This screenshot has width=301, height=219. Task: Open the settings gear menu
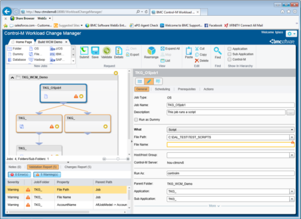tap(291, 34)
